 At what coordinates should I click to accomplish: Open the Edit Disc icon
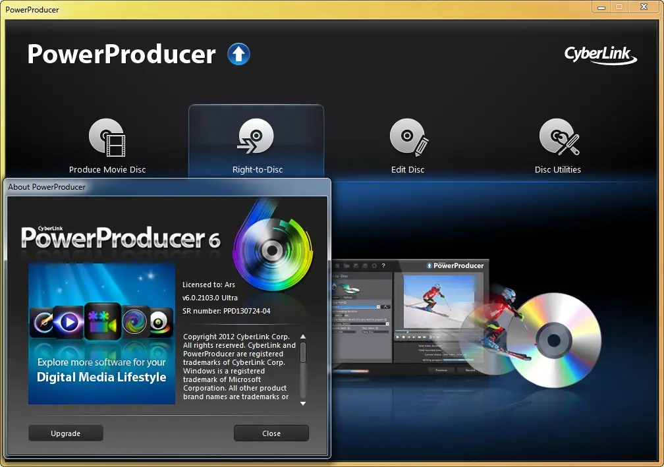(x=408, y=137)
